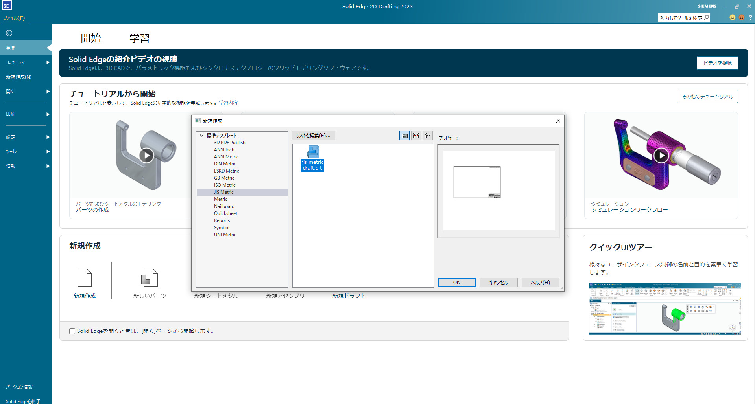Screen dimensions: 755x404
Task: Select ANSI Metric template
Action: [x=226, y=157]
